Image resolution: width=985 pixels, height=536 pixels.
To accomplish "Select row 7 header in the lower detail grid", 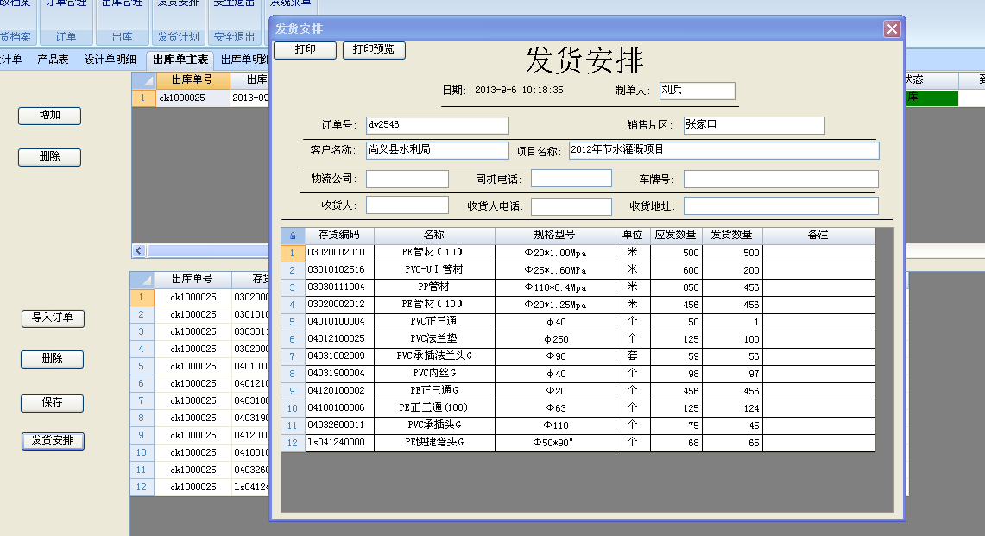I will point(142,400).
